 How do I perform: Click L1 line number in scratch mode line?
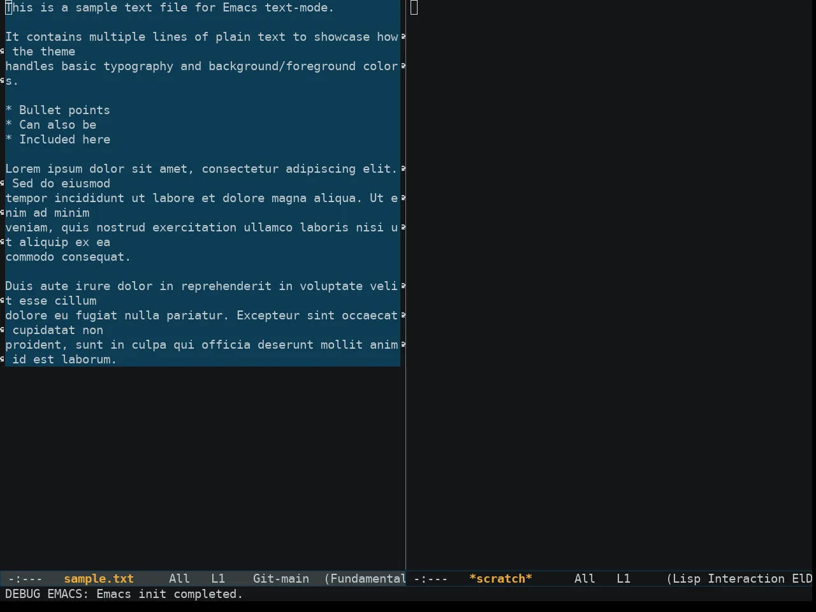623,579
